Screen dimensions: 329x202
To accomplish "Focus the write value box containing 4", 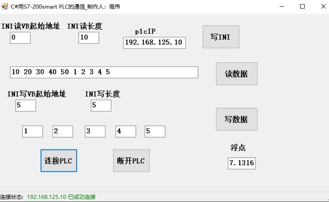I will pos(126,131).
